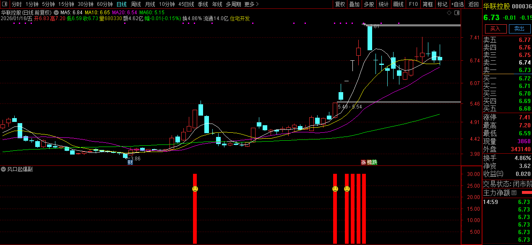The image size is (532, 245).
Task: Click the 财 financial marker on chart
Action: (x=130, y=162)
